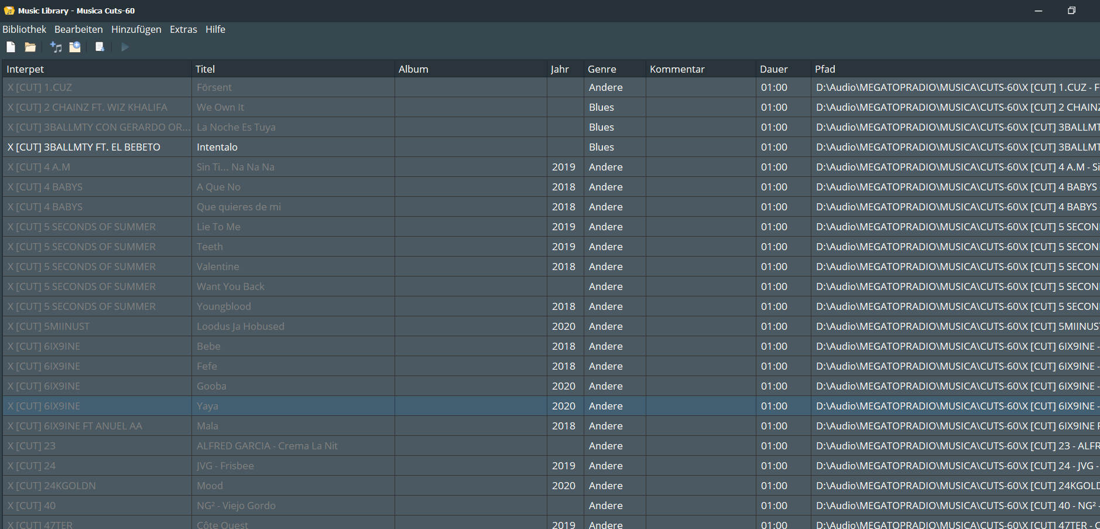Click artist X [CUT] 5MIINUST
Screen dimensions: 1100x529
pyautogui.click(x=49, y=326)
